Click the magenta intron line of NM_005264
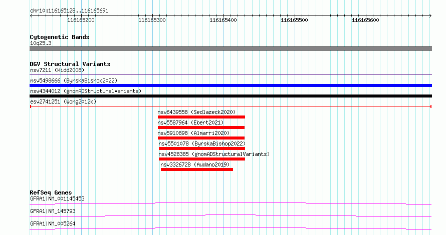The image size is (446, 235). click(x=231, y=228)
